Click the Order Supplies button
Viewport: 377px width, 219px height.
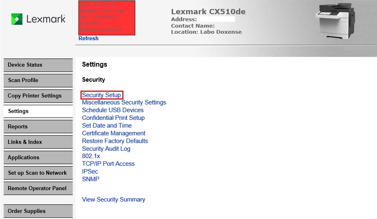pos(38,211)
